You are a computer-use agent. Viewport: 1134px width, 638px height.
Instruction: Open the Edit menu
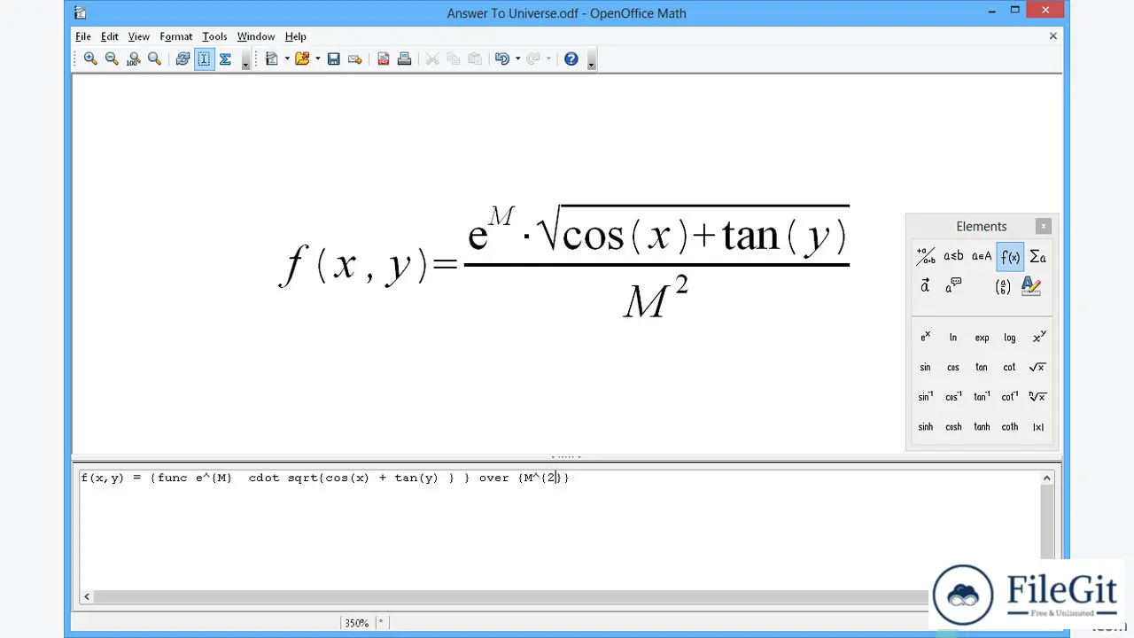pyautogui.click(x=110, y=36)
